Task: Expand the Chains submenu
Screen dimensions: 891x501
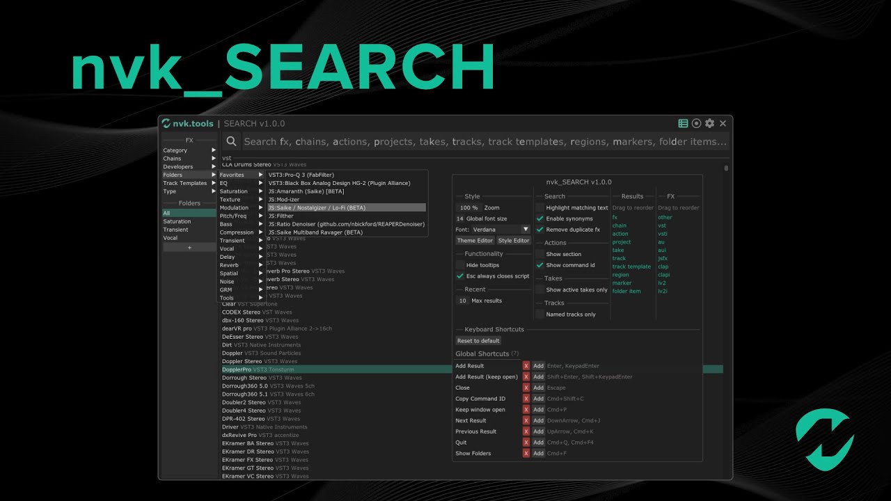Action: (189, 159)
